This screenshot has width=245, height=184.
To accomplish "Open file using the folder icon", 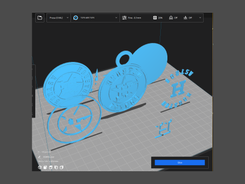I will 40,18.
